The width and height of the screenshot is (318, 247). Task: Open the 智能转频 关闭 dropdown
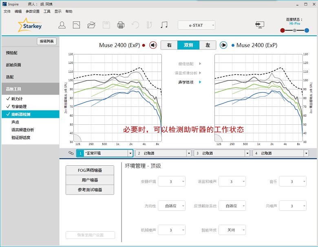[232, 230]
